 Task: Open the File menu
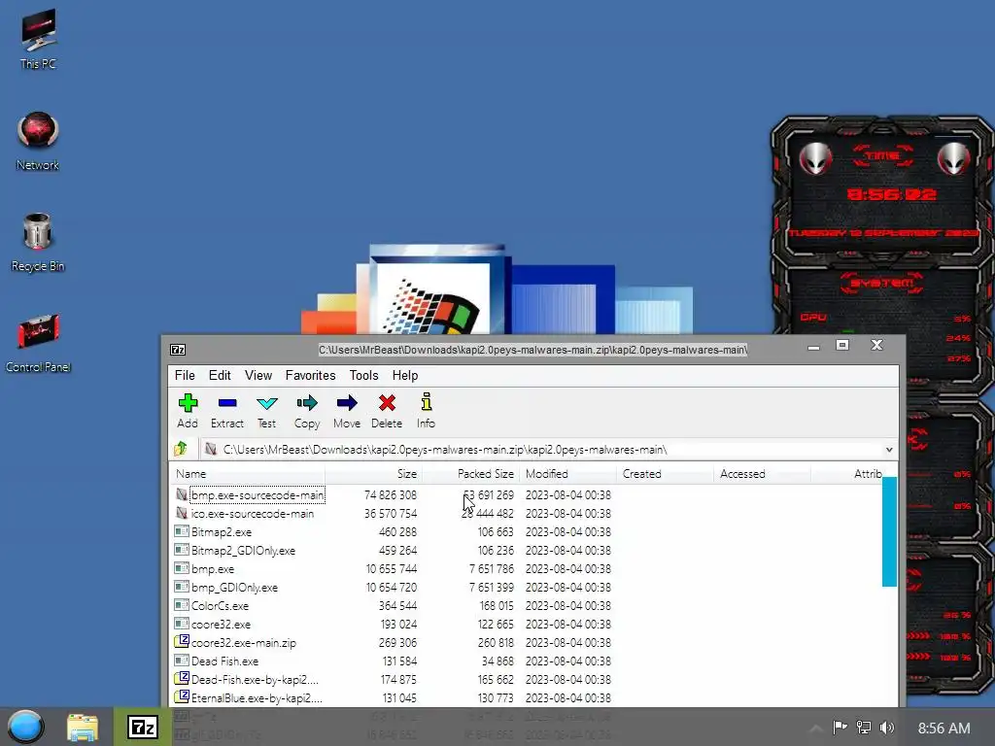pos(185,376)
